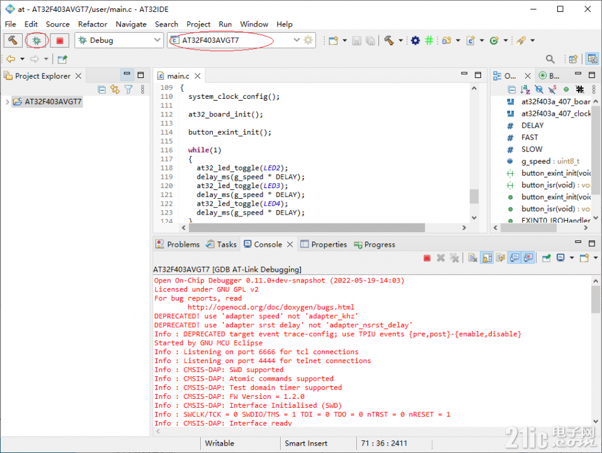Image resolution: width=602 pixels, height=453 pixels.
Task: Expand the New wizard dropdown arrow
Action: click(344, 41)
